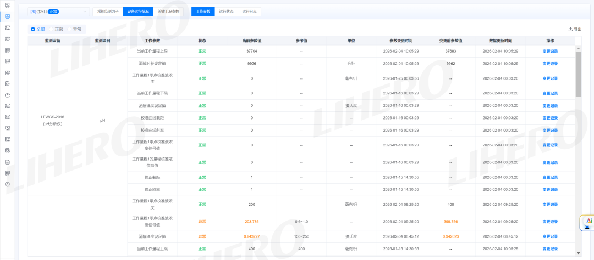Open 变更记录 for 消解时长设定值 row
The image size is (594, 260).
pos(549,64)
